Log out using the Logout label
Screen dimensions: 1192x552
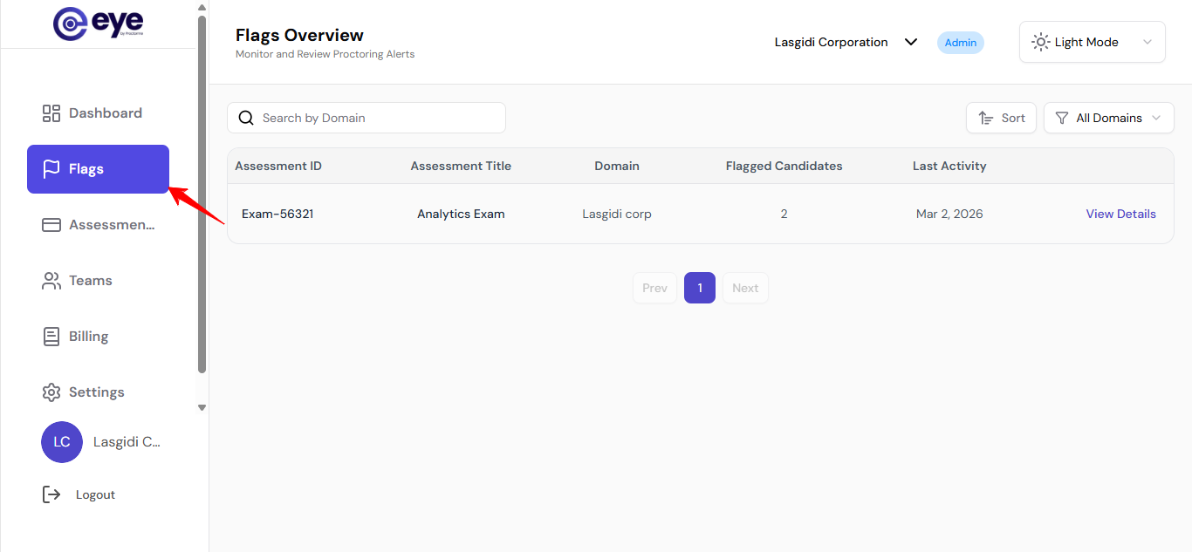[x=95, y=494]
